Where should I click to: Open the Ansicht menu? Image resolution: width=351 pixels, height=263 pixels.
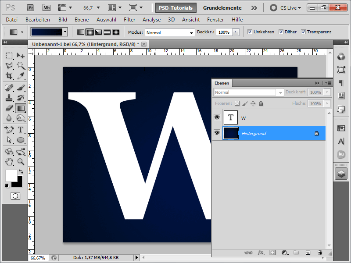(x=191, y=20)
